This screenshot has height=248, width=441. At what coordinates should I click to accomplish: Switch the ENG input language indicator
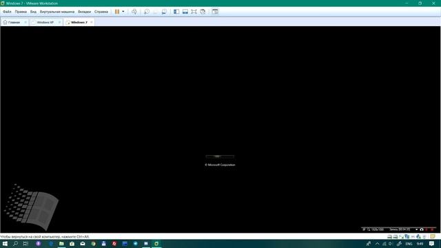coord(409,244)
